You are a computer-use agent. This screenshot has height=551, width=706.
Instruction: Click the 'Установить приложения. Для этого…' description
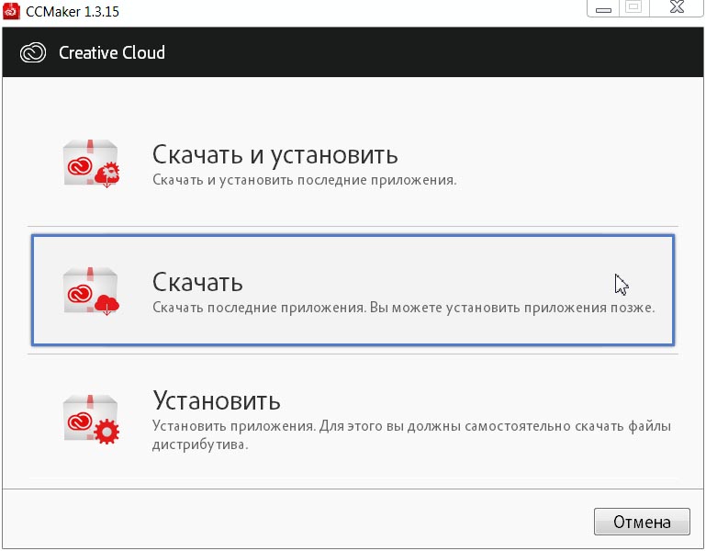tap(411, 434)
